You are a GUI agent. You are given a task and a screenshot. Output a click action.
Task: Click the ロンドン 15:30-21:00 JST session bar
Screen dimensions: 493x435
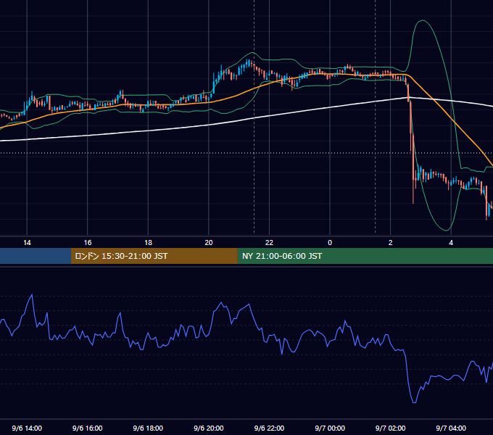pos(154,256)
